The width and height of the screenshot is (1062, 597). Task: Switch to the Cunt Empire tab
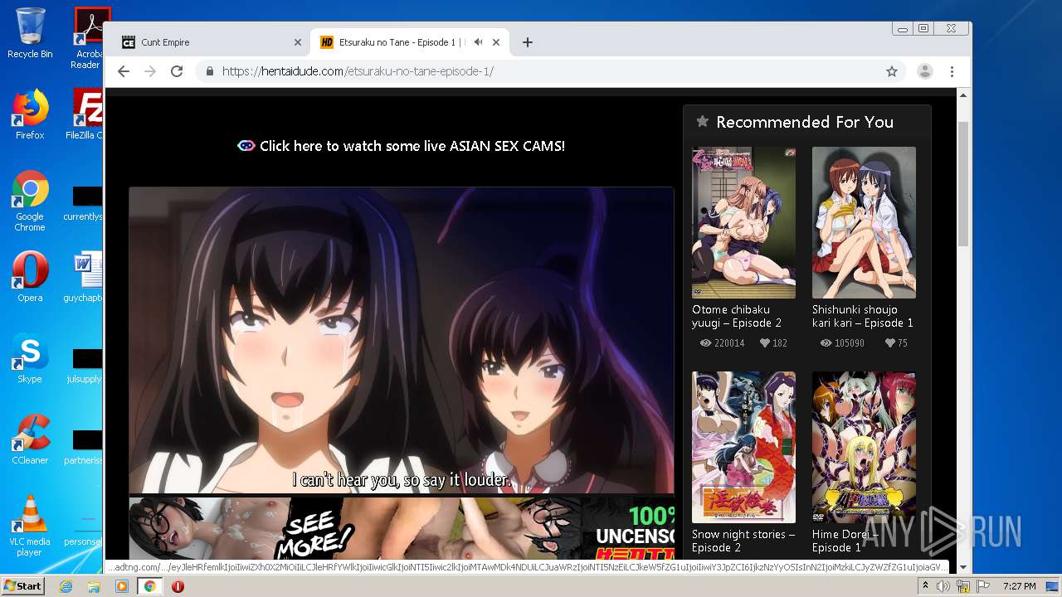click(212, 42)
